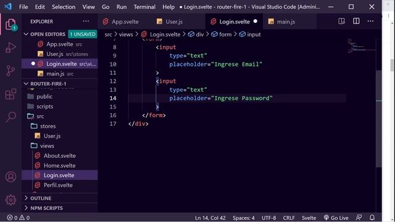Switch to the Login.svelte tab
This screenshot has width=395, height=222.
(234, 22)
